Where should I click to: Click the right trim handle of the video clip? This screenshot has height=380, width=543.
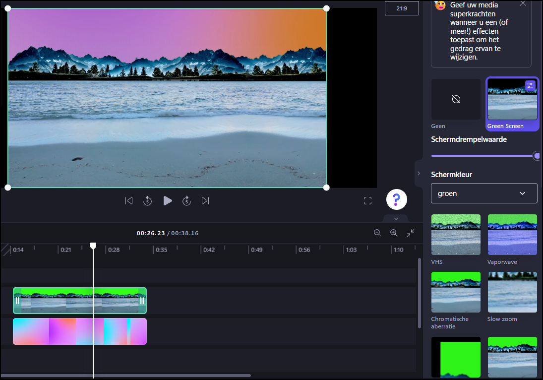(x=142, y=301)
